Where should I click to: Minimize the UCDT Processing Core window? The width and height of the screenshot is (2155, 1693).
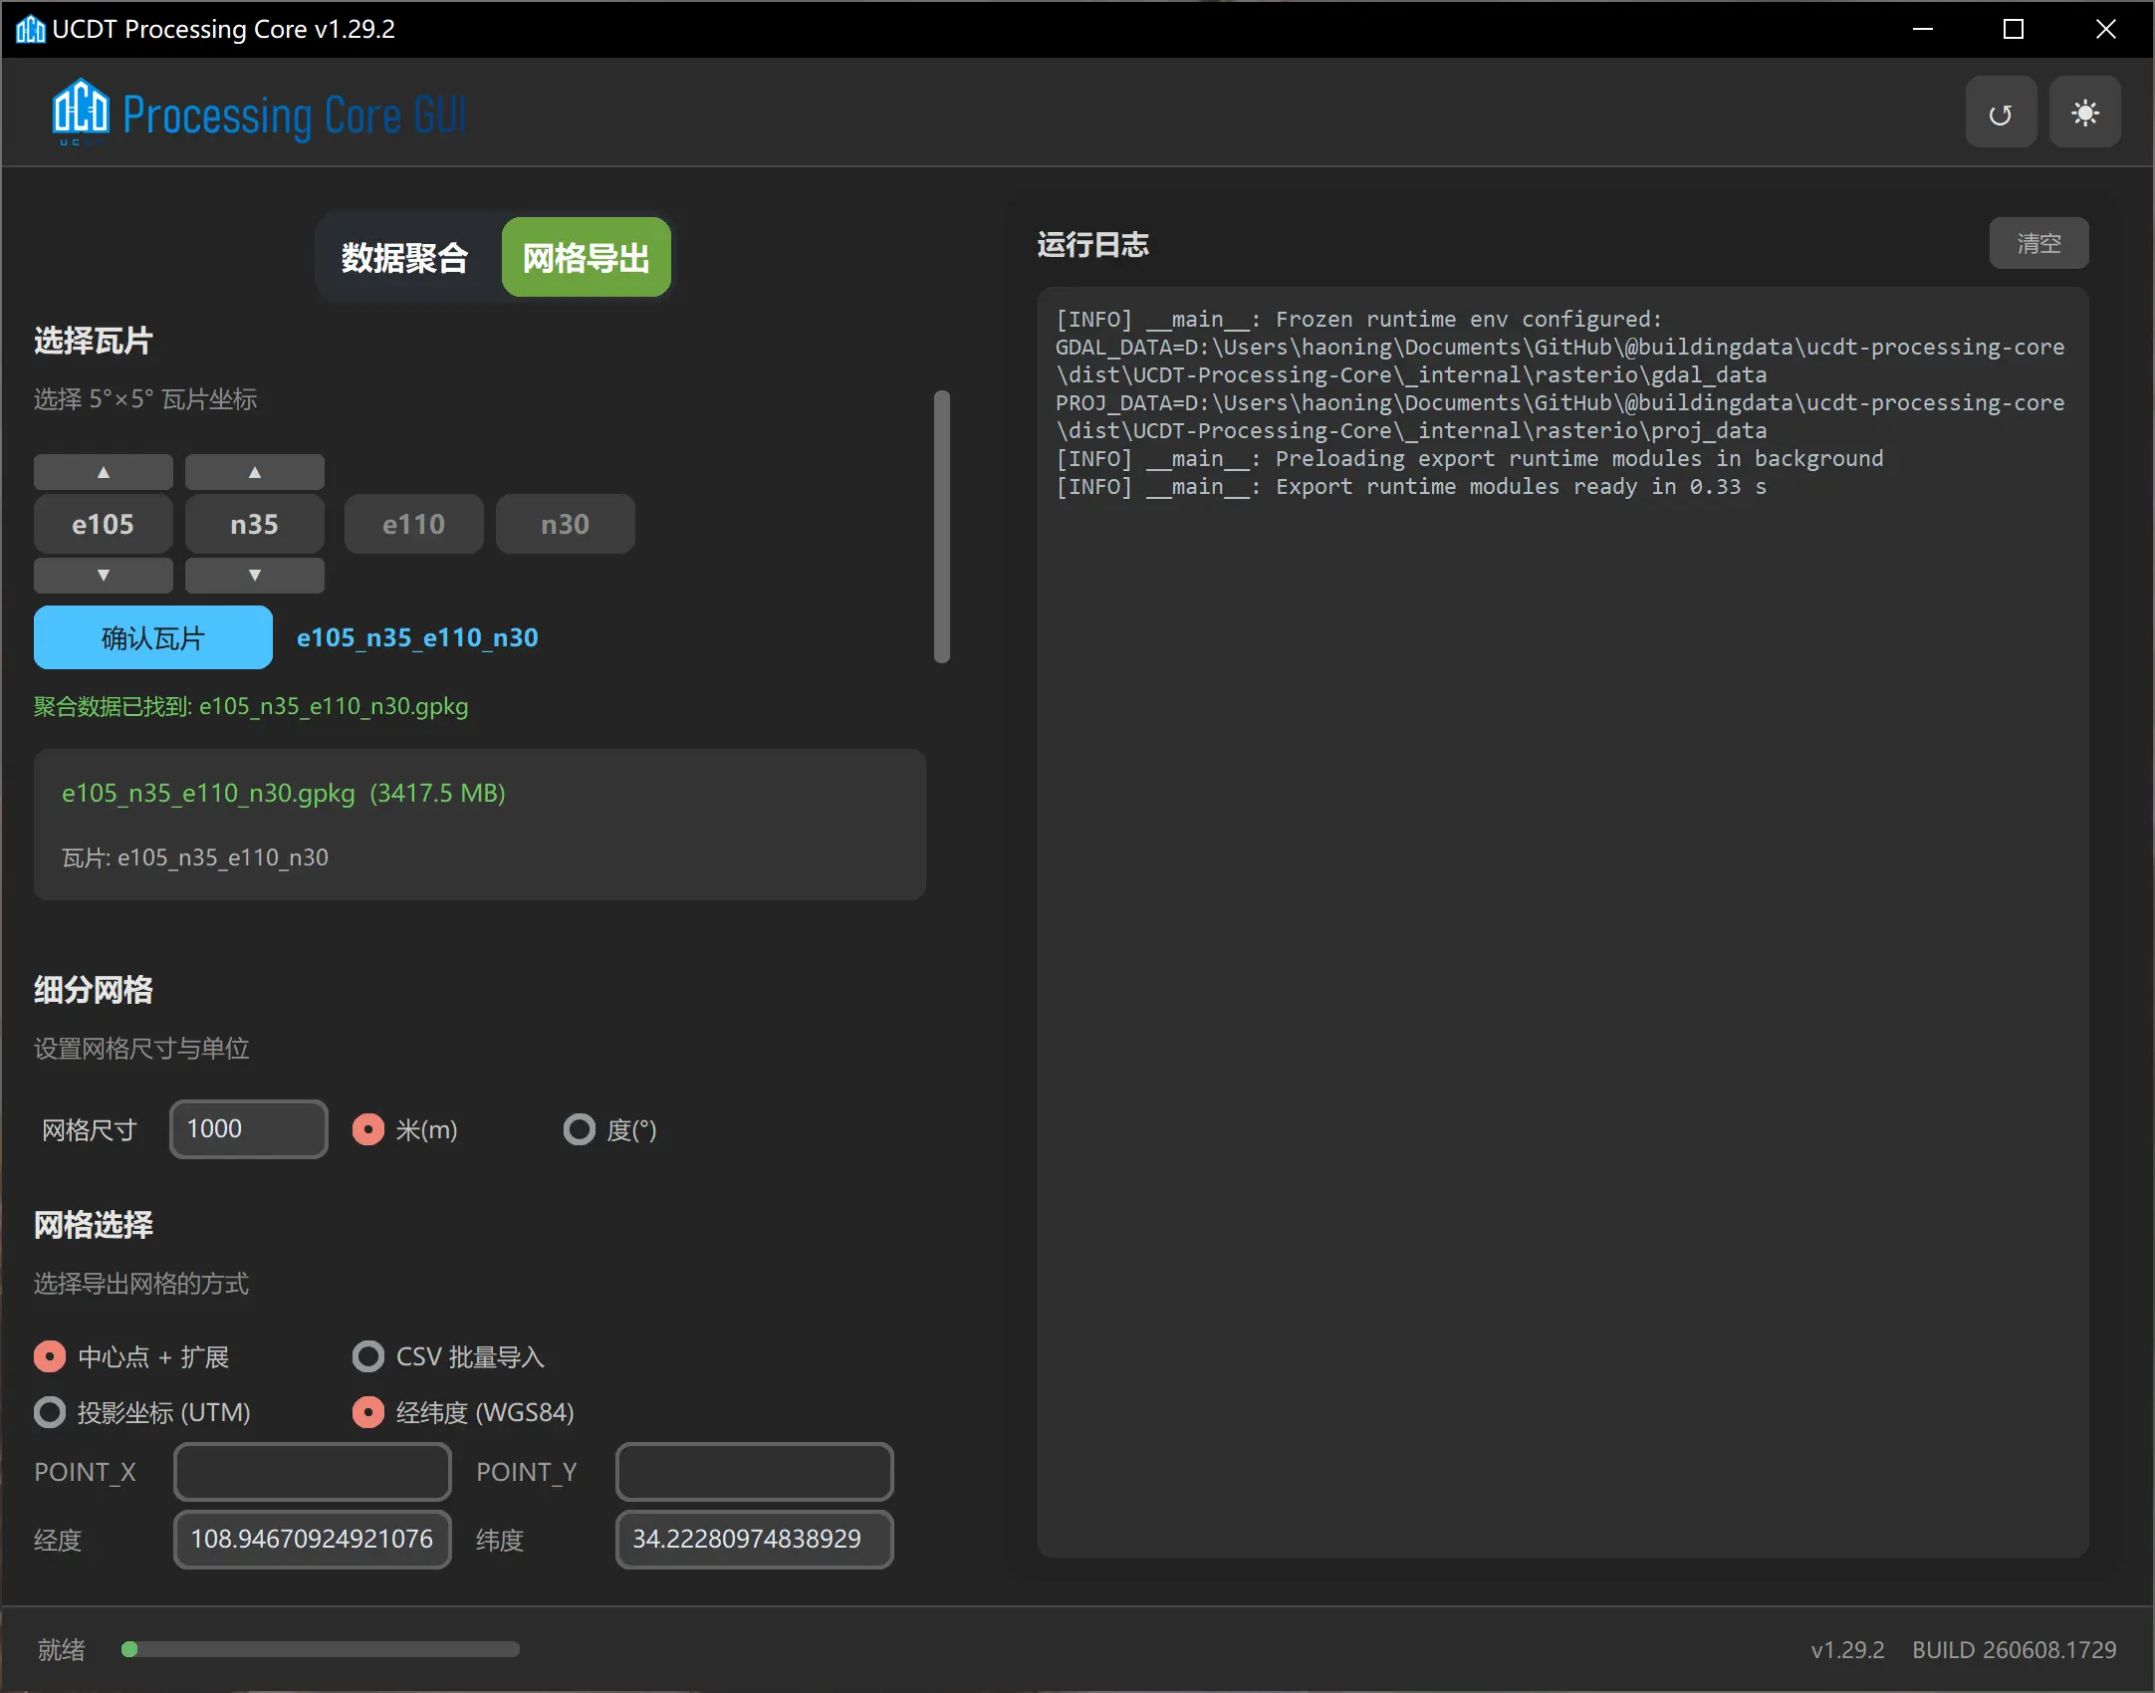[x=1923, y=29]
